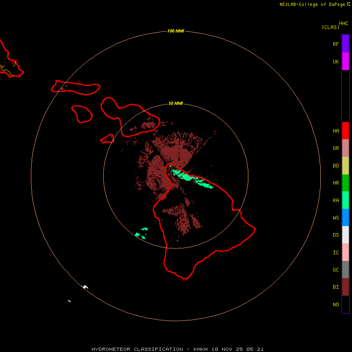
Task: Click the WS legend label
Action: (x=336, y=217)
